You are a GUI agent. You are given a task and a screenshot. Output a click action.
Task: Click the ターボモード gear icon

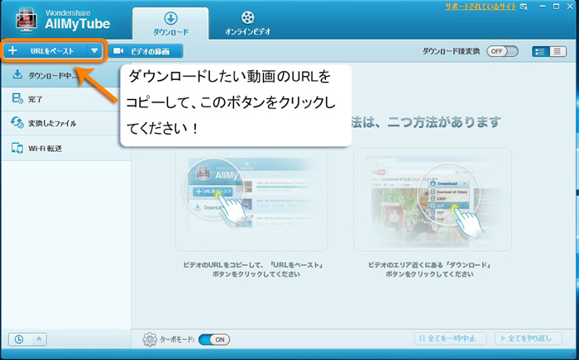[150, 339]
